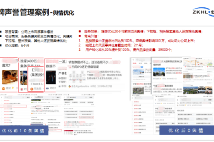
Task: Open the snowy landscape thumbnail
Action: [x=138, y=72]
